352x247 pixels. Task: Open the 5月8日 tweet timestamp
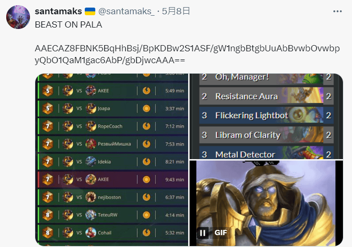point(176,11)
